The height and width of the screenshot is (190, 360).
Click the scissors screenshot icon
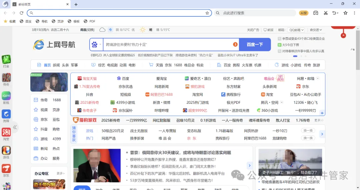click(326, 13)
